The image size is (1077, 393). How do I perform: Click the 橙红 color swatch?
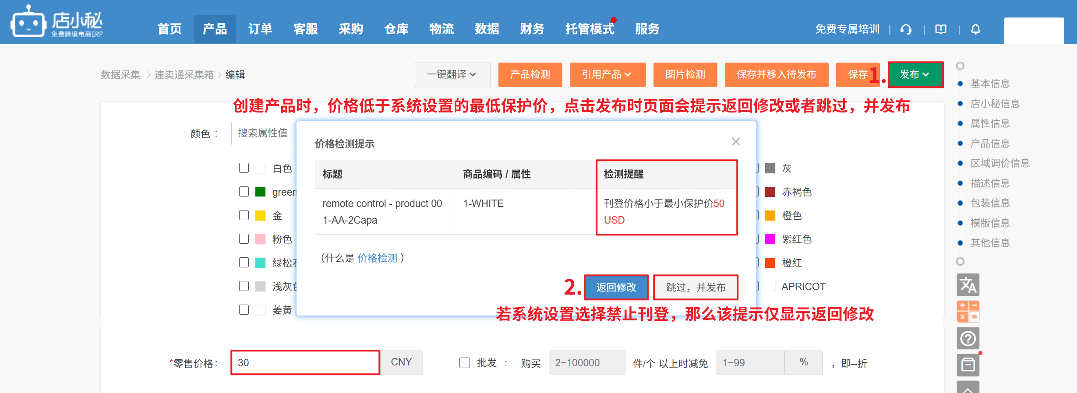pos(770,263)
